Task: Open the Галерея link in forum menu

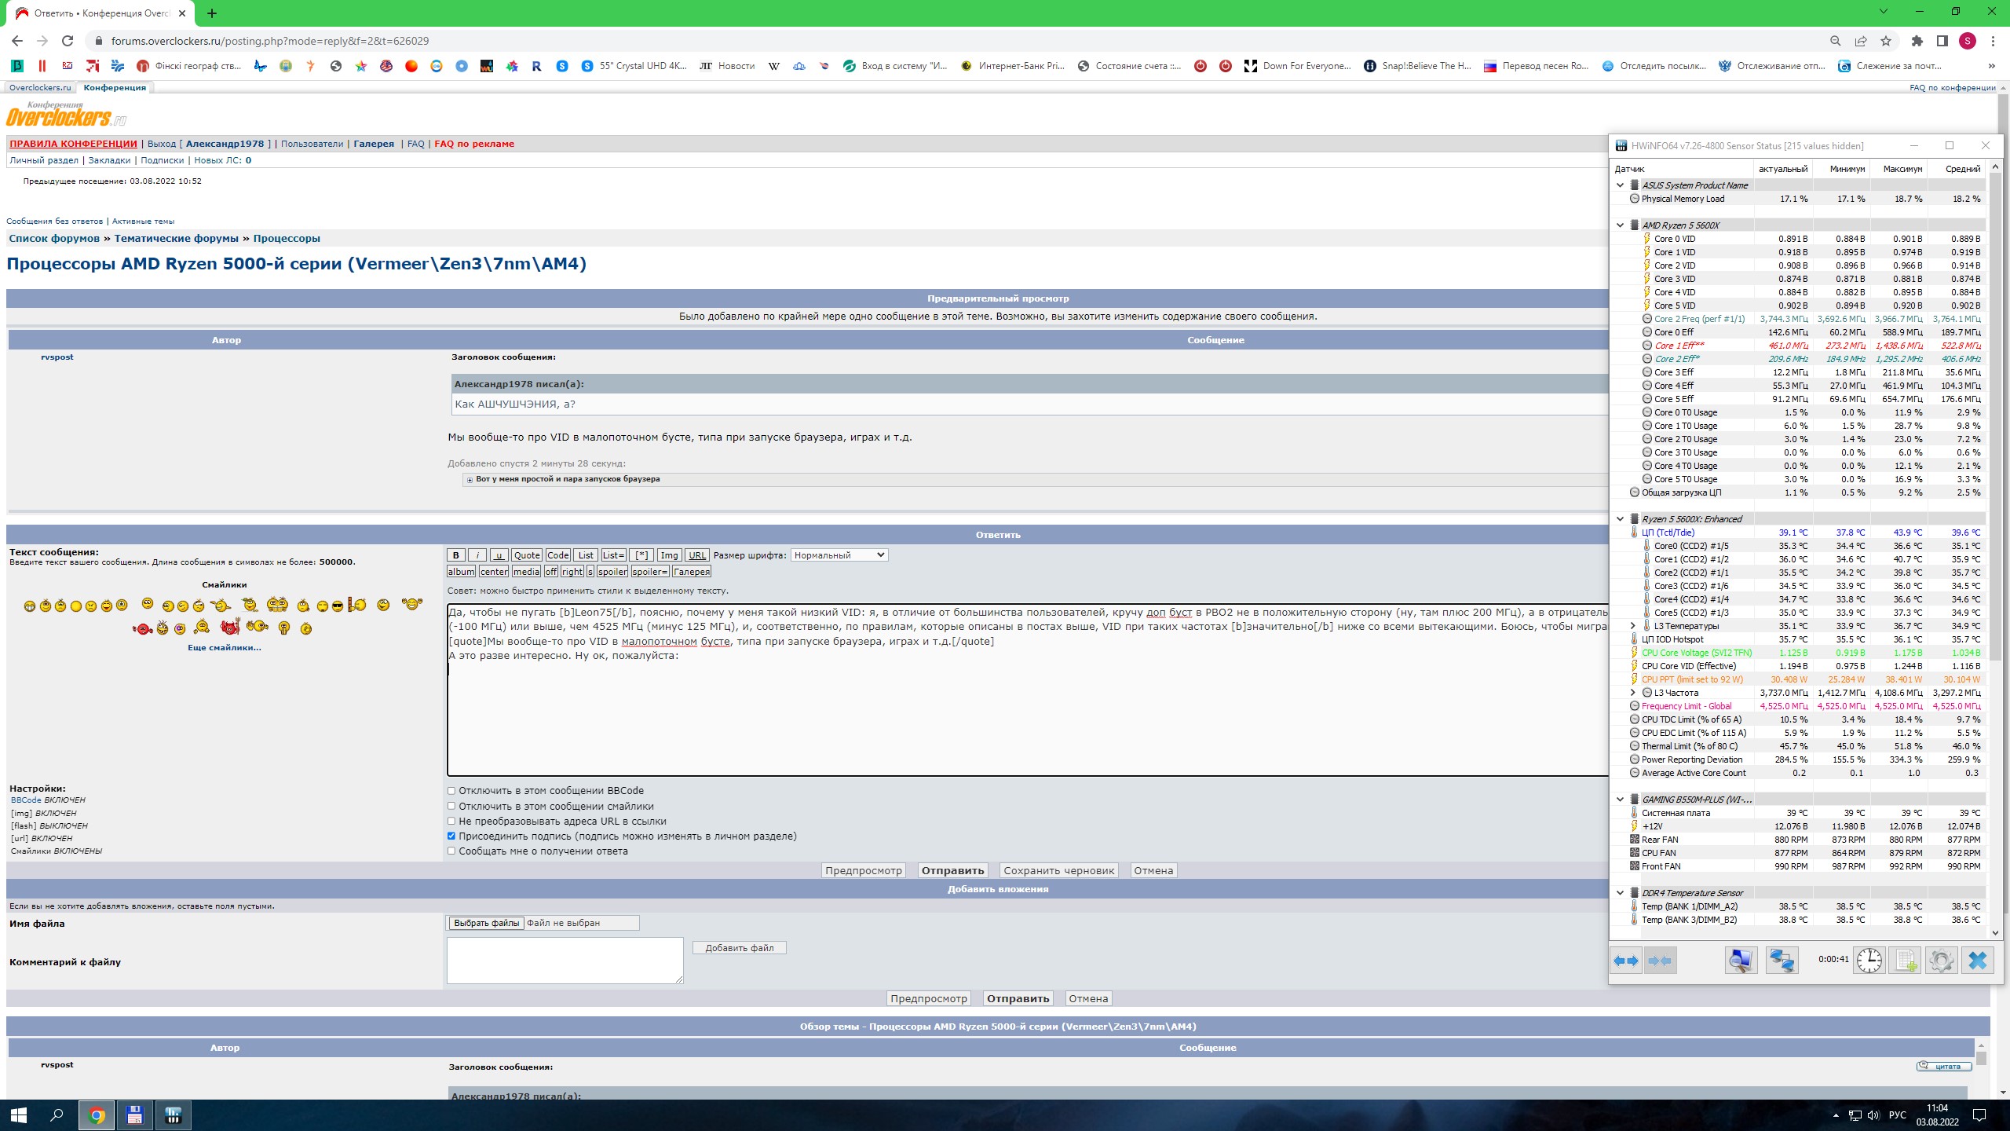Action: 374,144
